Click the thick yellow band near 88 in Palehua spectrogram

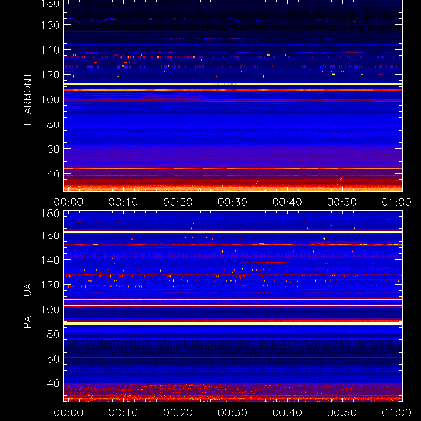click(233, 323)
